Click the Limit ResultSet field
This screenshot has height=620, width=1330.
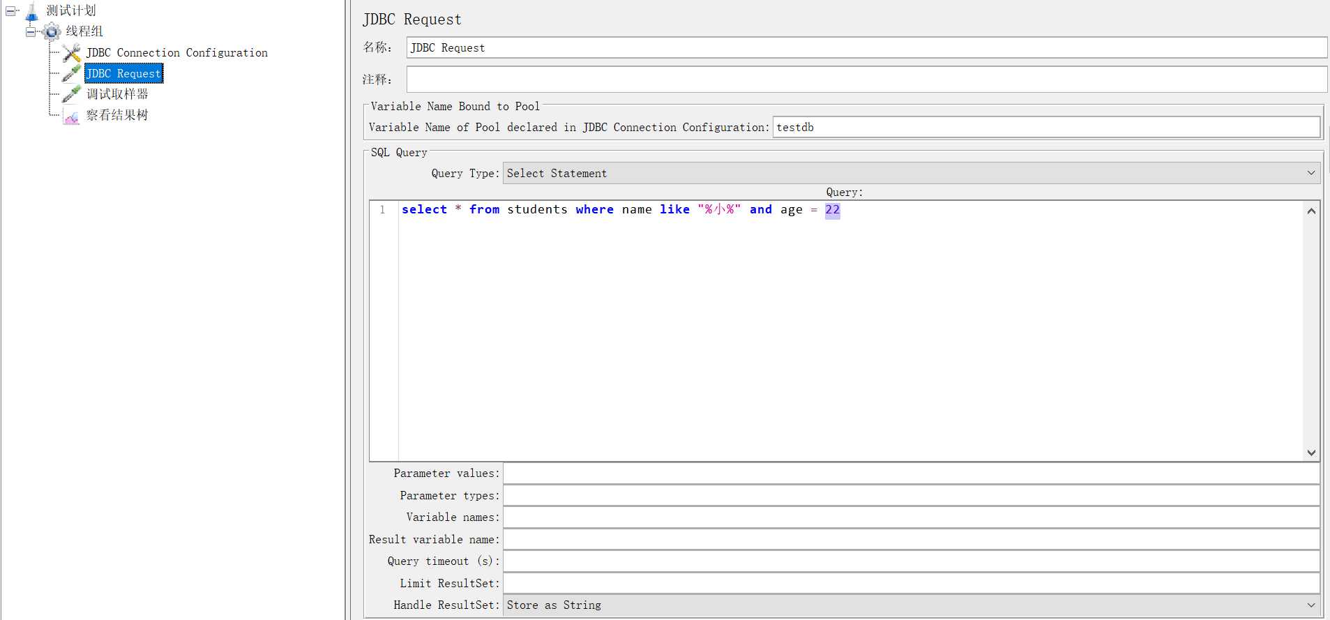tap(911, 583)
